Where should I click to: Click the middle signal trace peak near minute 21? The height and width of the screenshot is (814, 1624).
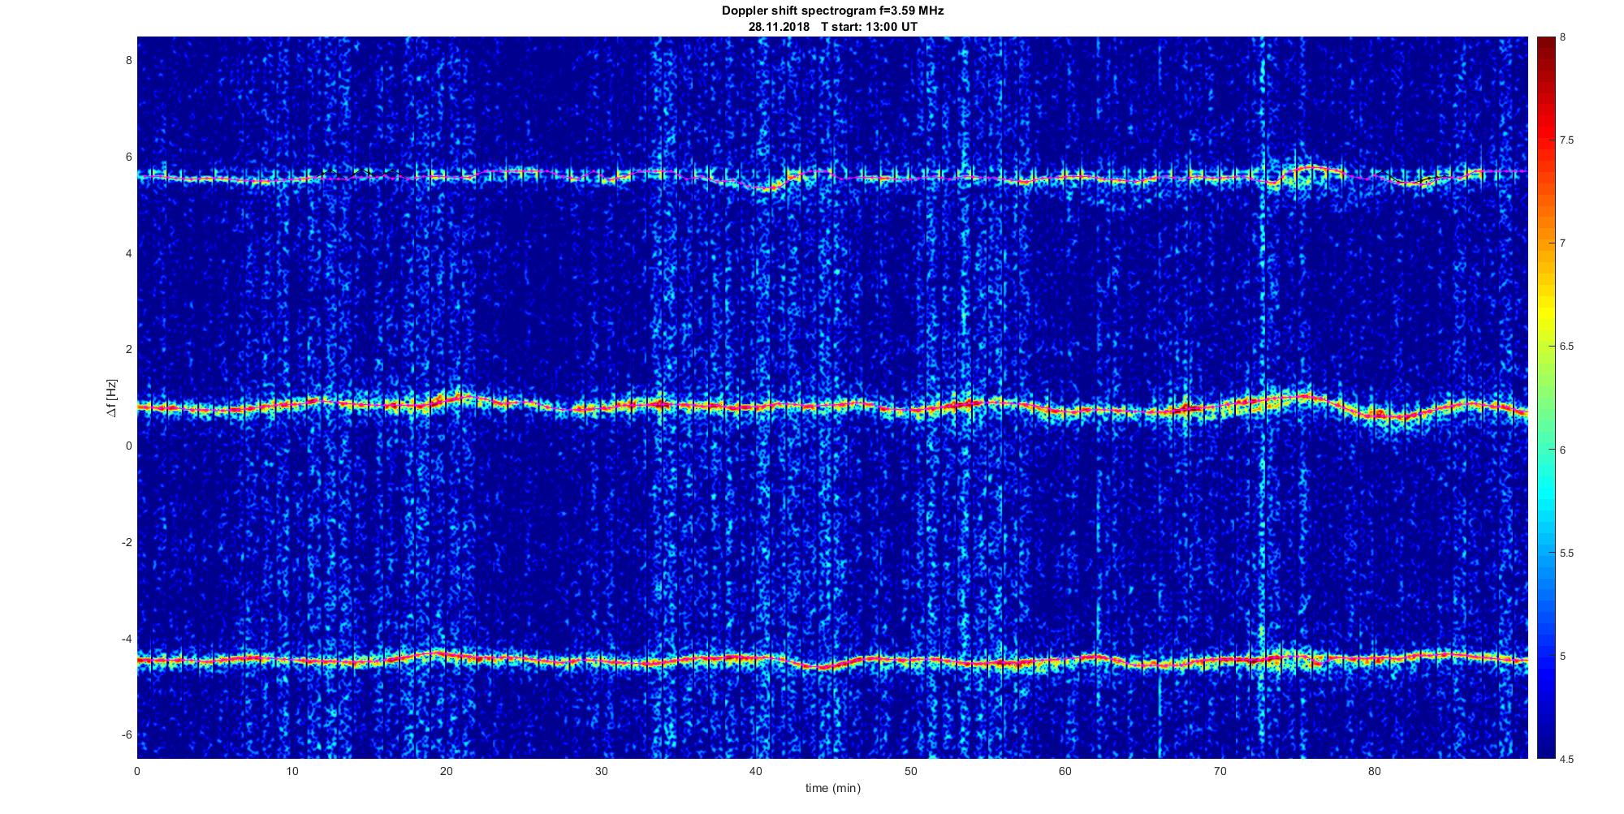pos(461,397)
